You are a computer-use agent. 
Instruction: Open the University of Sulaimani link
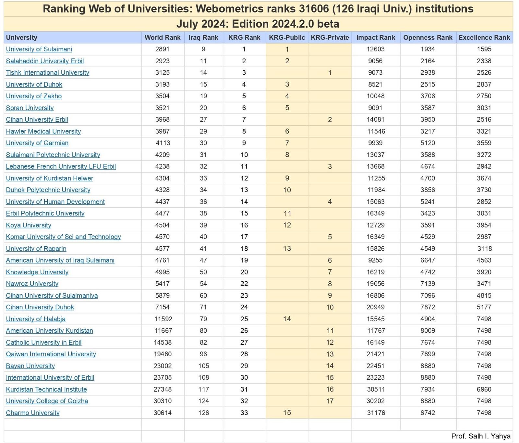tap(39, 49)
